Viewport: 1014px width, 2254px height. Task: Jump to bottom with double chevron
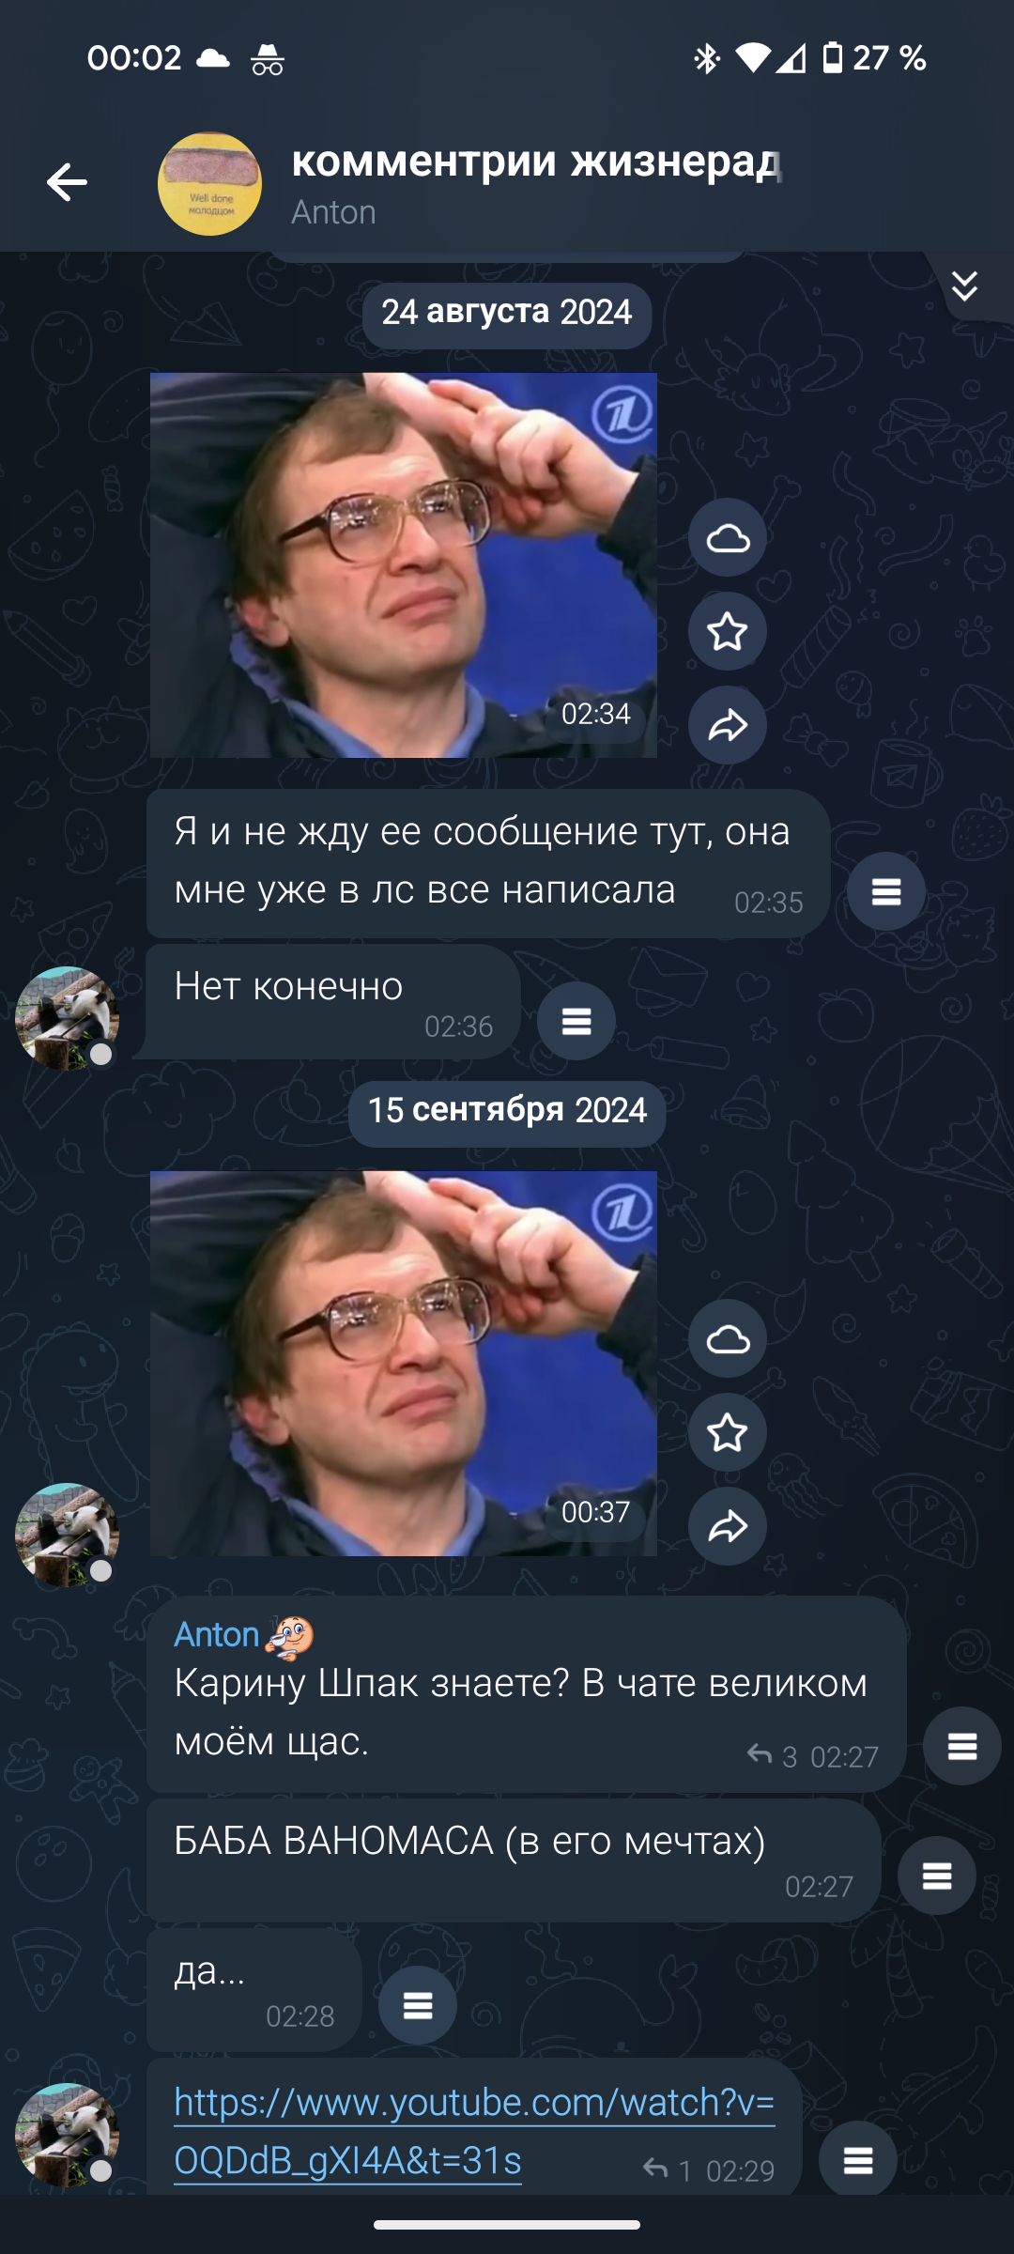tap(964, 286)
